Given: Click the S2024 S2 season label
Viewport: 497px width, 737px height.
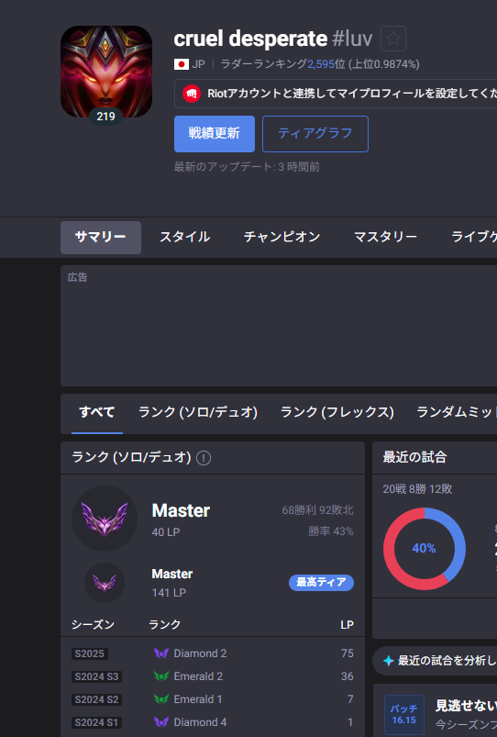Looking at the screenshot, I should 97,699.
